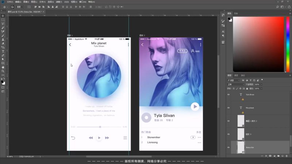The width and height of the screenshot is (292, 164).
Task: Hide the Status Bar layer
Action: pos(228,147)
